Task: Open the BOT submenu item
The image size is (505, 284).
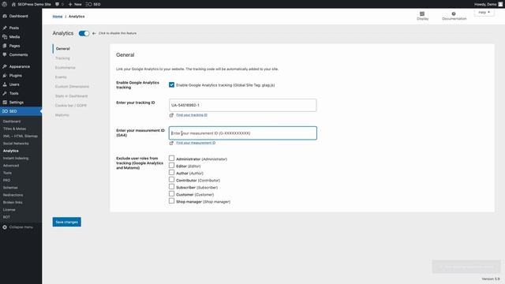Action: [6, 217]
